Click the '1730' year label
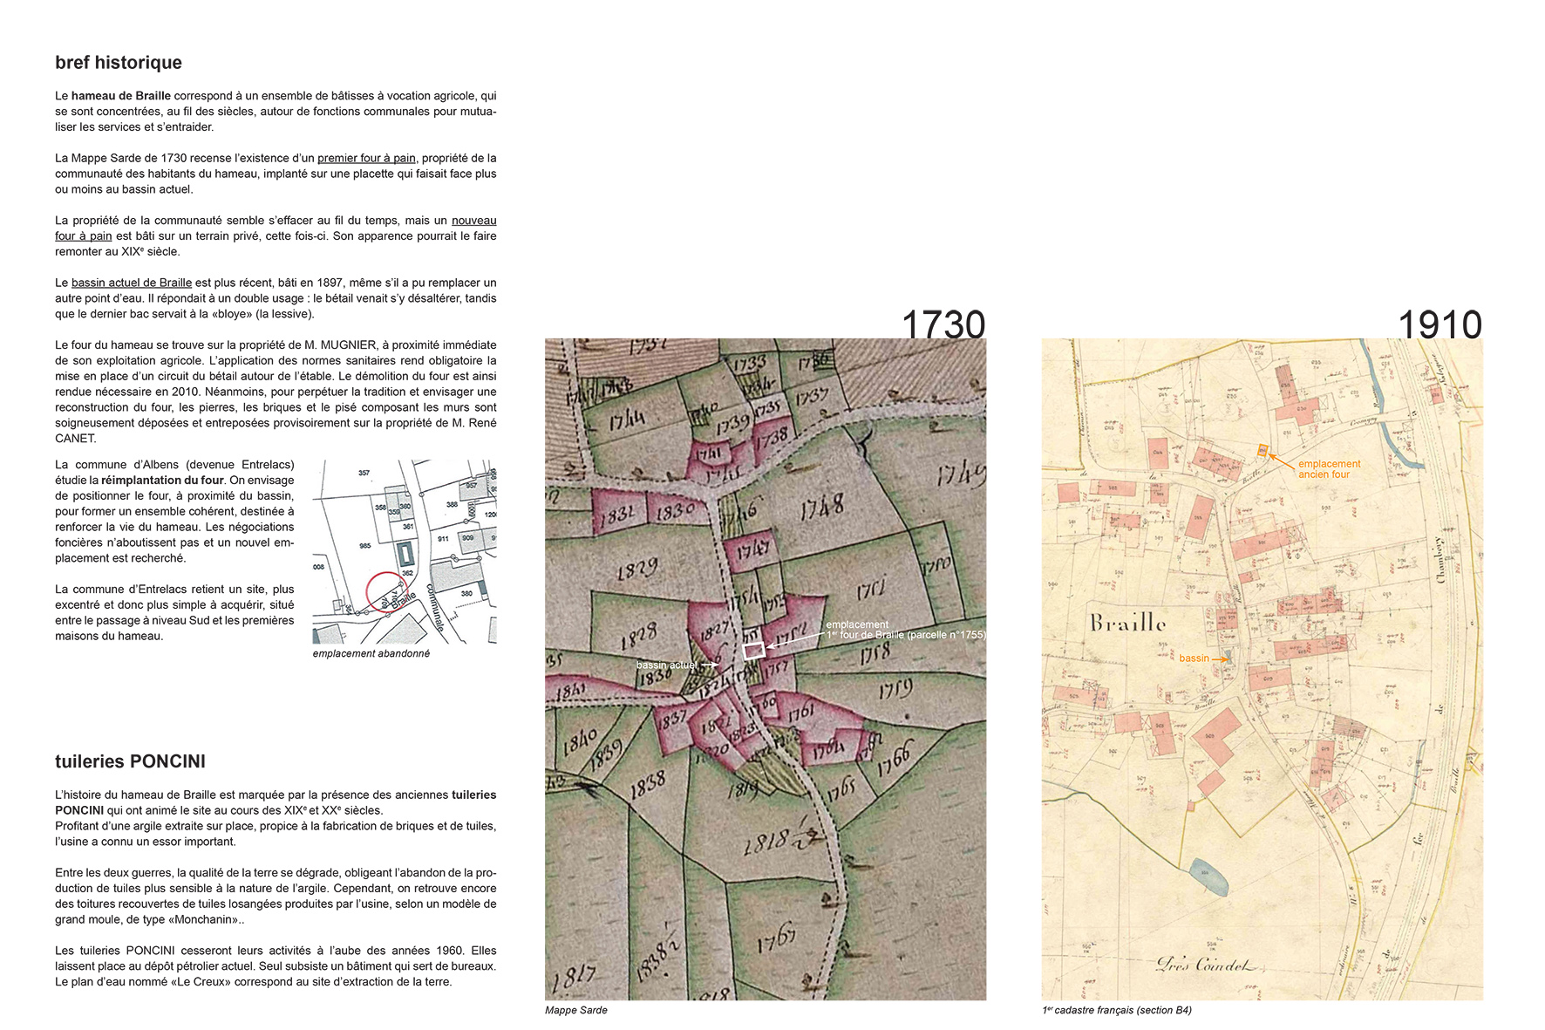This screenshot has height=1030, width=1545. coord(943,324)
